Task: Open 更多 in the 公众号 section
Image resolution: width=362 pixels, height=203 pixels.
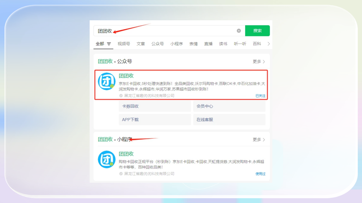Action: click(x=259, y=61)
